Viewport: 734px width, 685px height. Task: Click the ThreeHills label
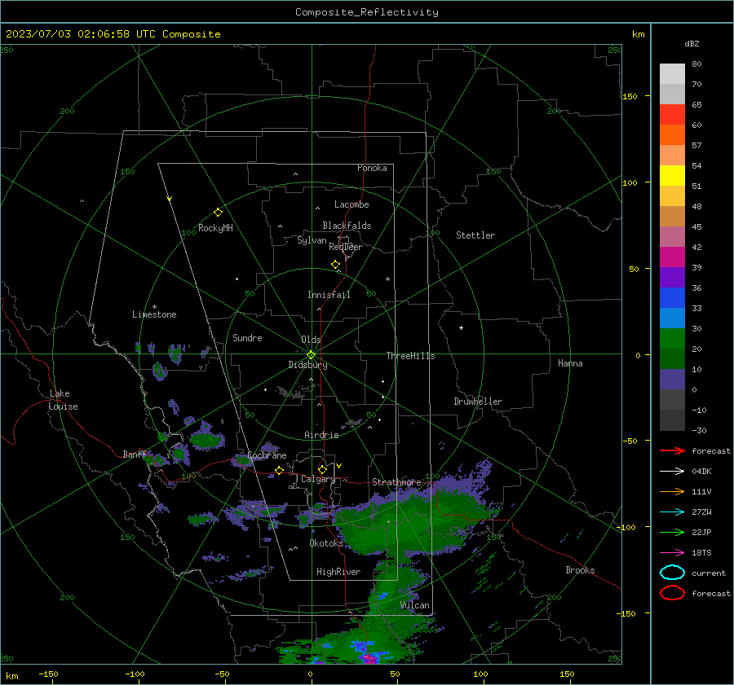tap(410, 356)
